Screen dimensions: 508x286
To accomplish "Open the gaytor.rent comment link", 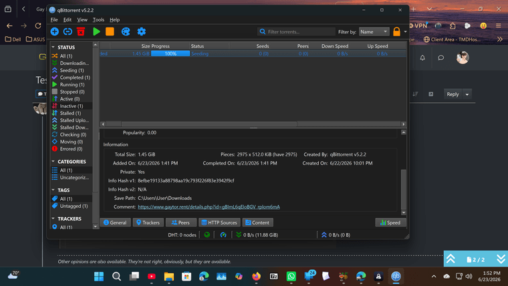I will coord(209,206).
